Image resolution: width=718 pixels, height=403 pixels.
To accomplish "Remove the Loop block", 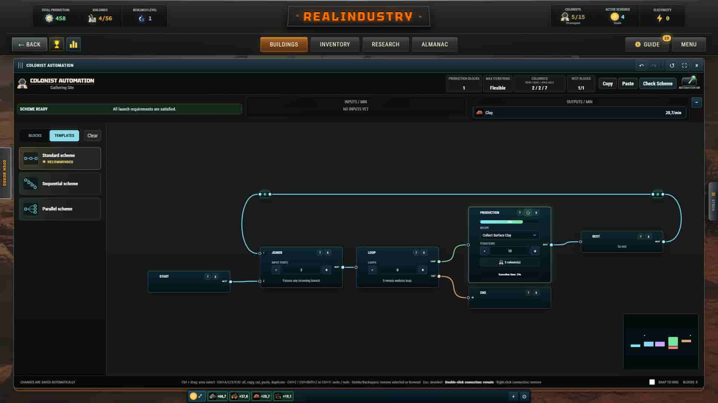I will 424,253.
